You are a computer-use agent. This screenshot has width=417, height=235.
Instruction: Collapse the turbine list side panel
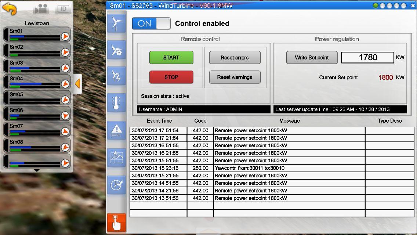click(77, 84)
